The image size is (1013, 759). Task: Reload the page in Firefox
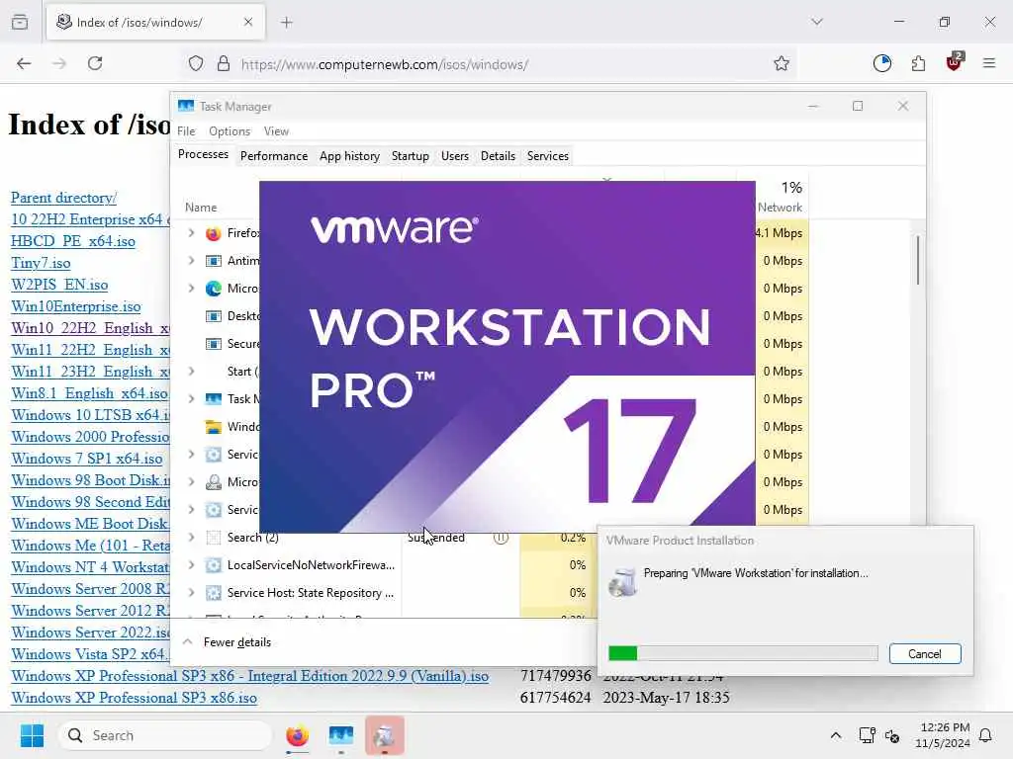(95, 63)
